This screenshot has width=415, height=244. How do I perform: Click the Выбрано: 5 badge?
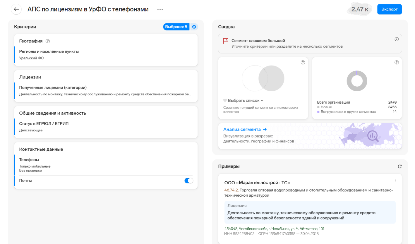(x=176, y=27)
